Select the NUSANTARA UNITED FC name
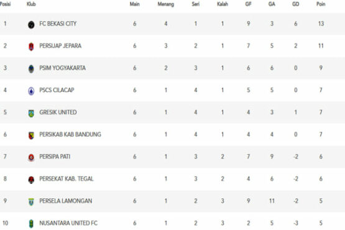Screen dimensions: 345x230 pos(68,223)
